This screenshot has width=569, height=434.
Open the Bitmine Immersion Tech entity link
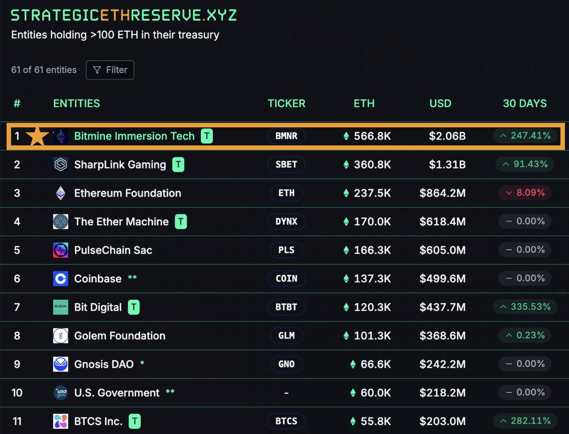tap(134, 136)
